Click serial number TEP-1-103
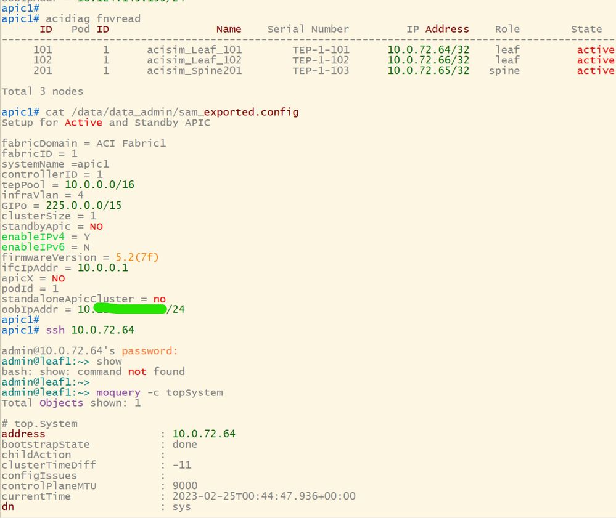Image resolution: width=616 pixels, height=518 pixels. point(321,70)
